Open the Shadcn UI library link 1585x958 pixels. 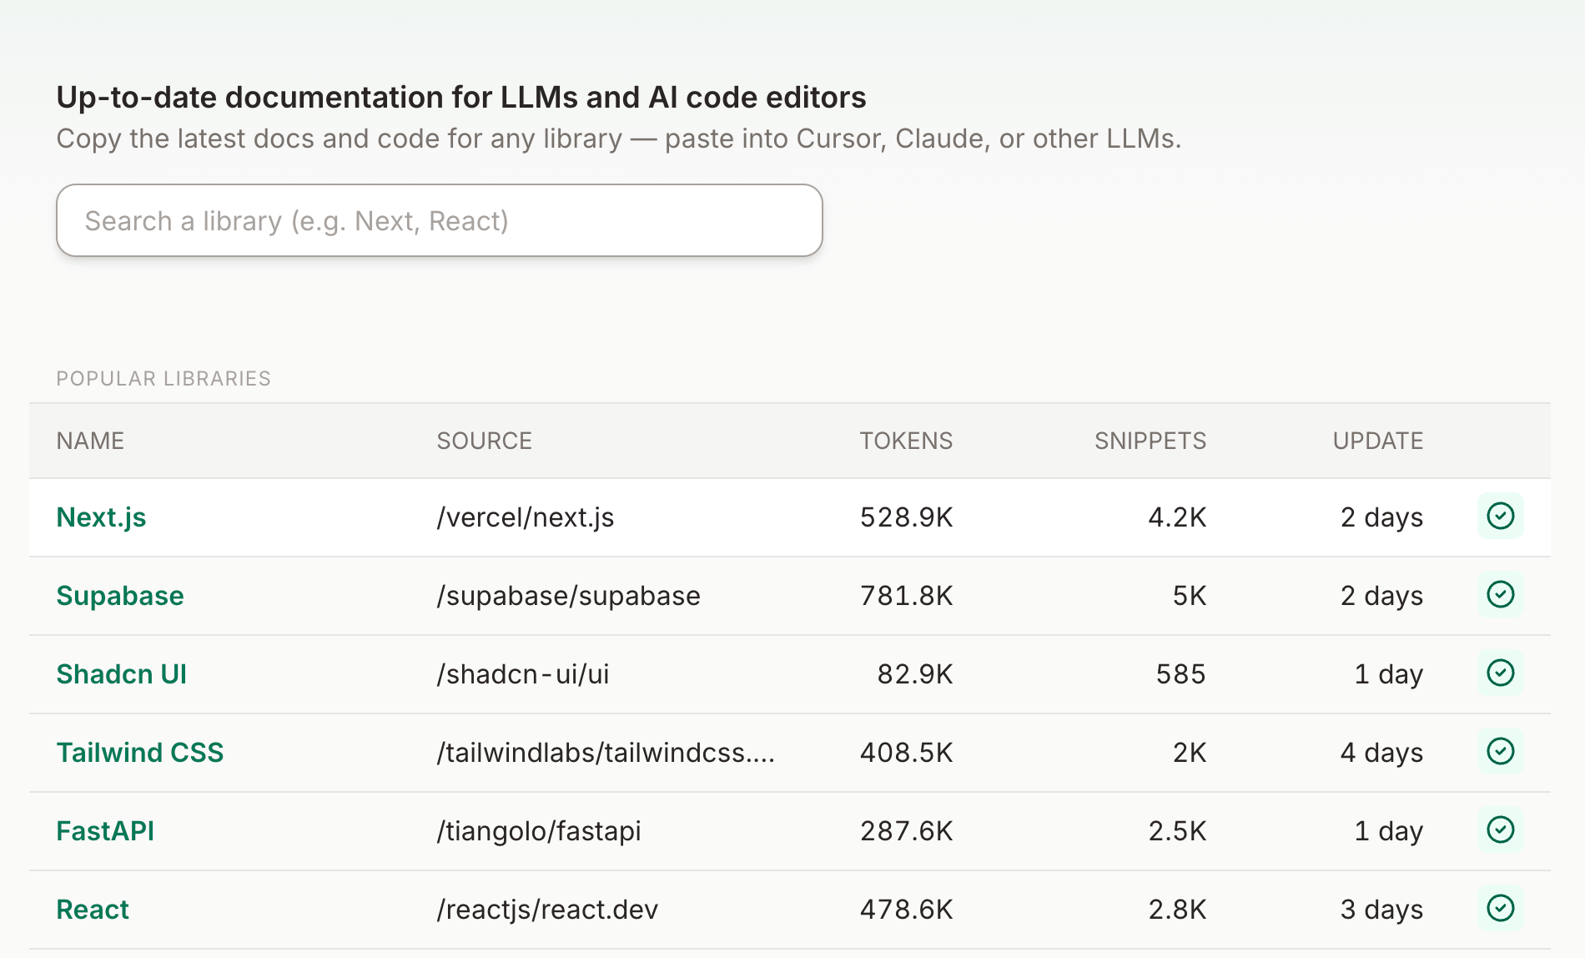coord(122,674)
